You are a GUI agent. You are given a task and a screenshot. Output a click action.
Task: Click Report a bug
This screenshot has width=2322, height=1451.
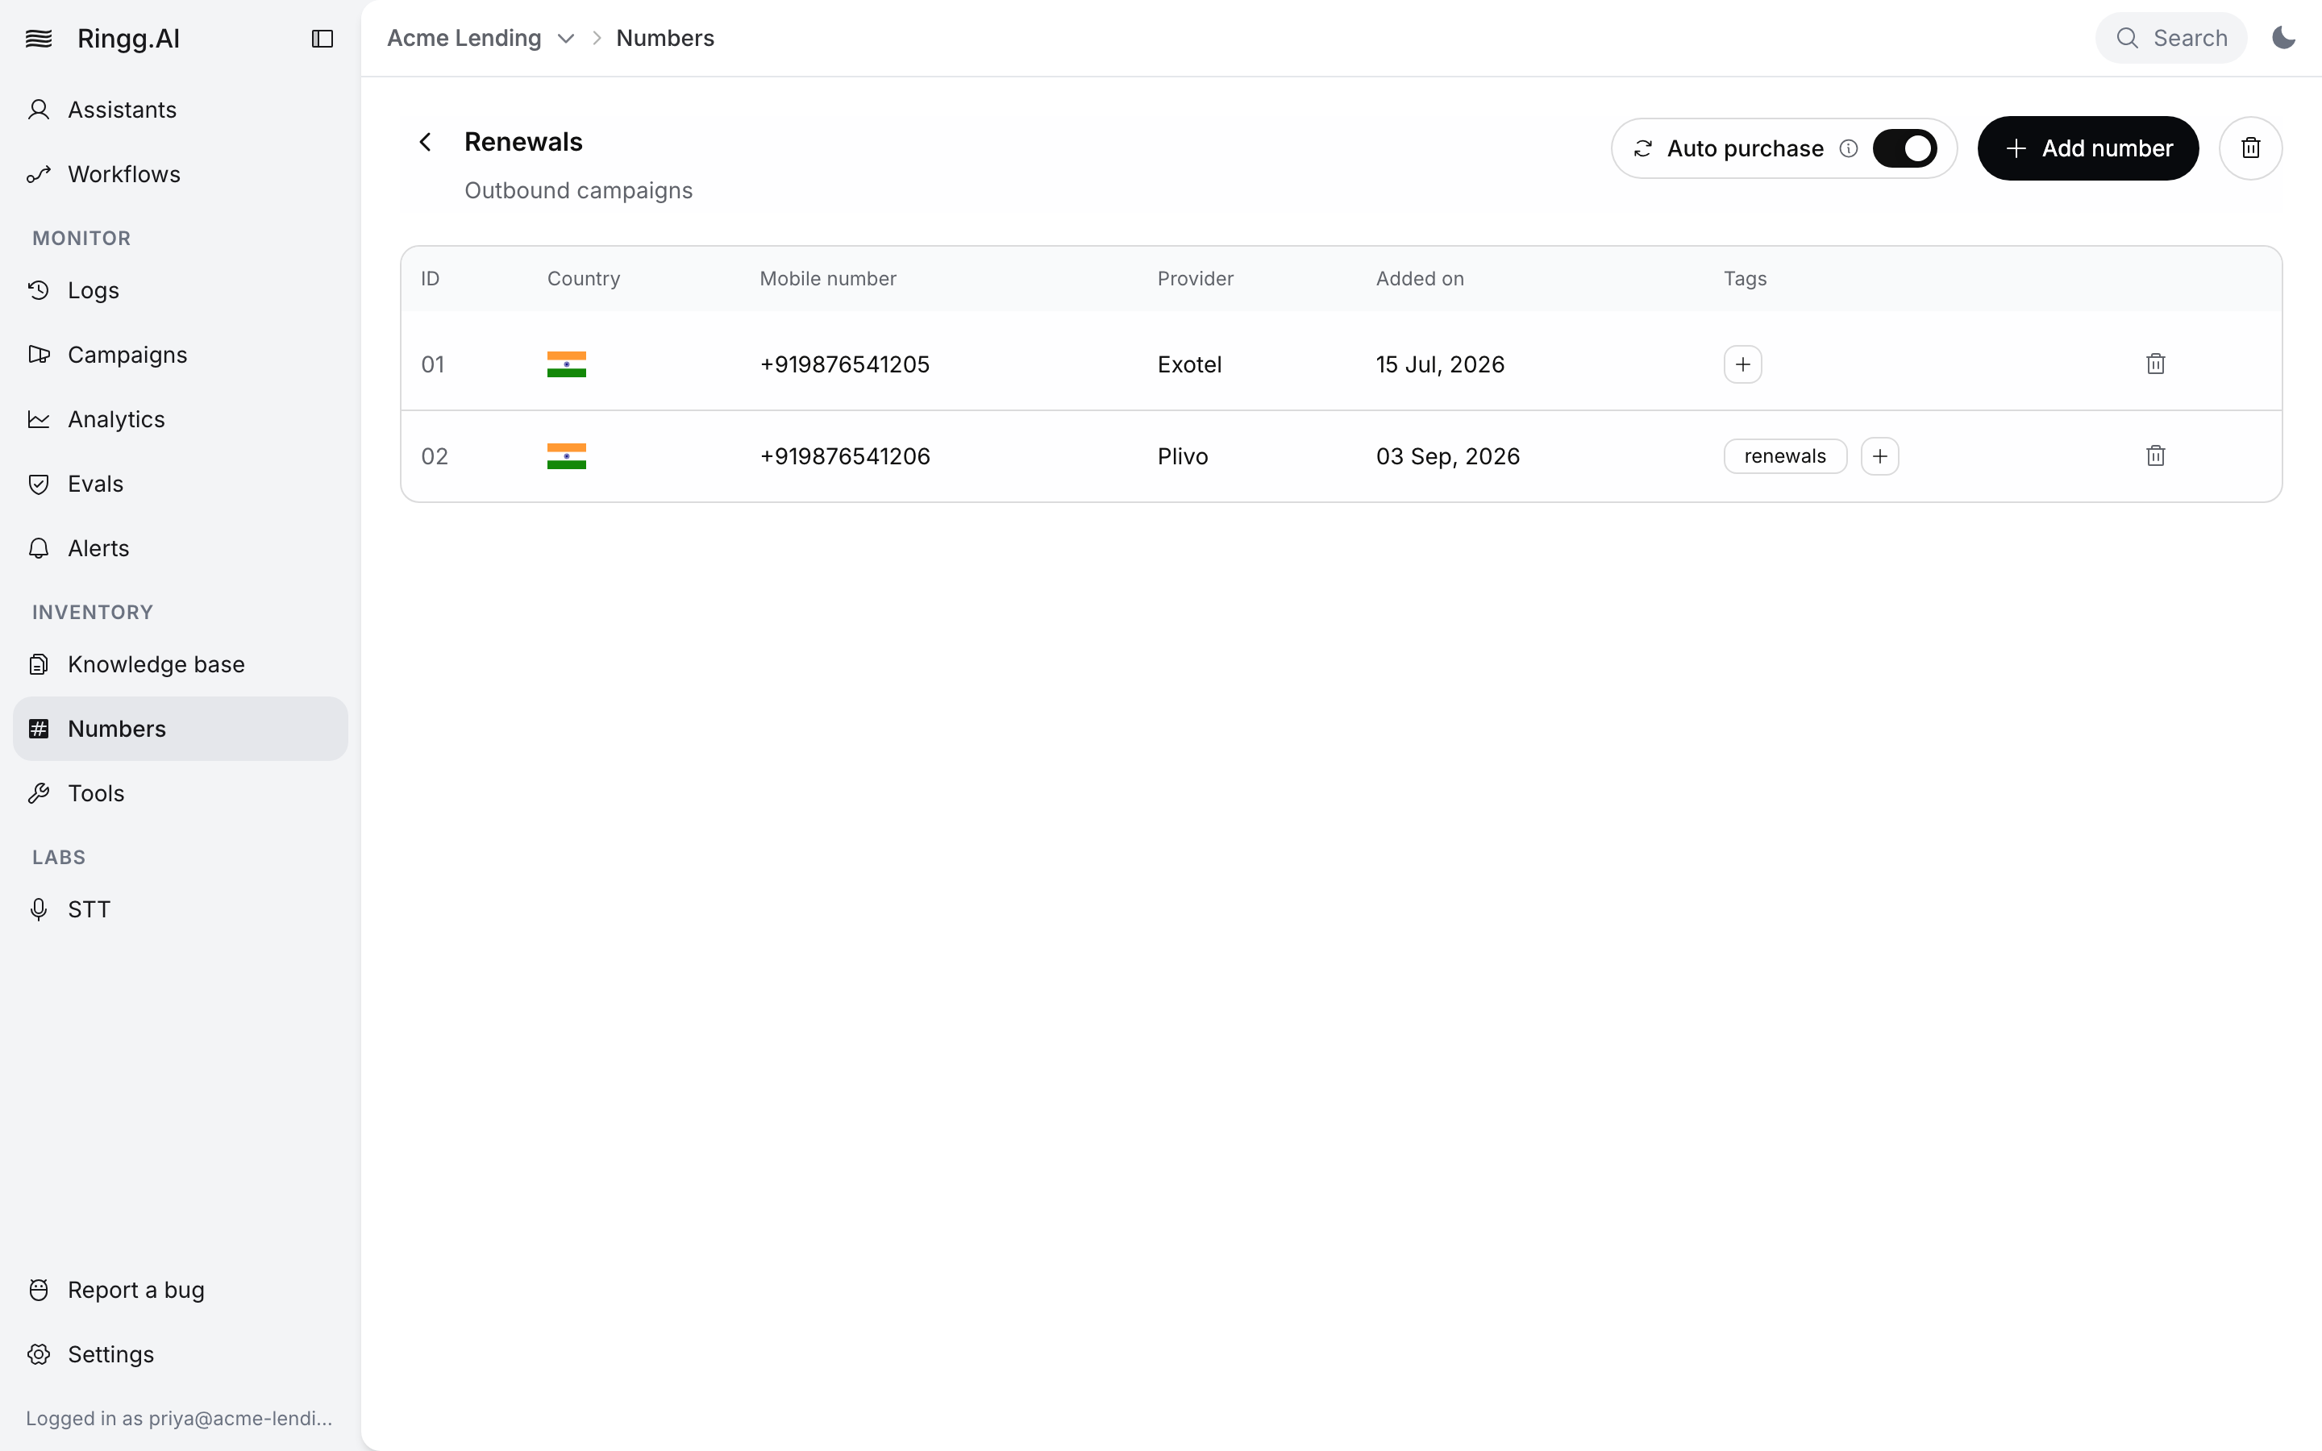tap(181, 1290)
